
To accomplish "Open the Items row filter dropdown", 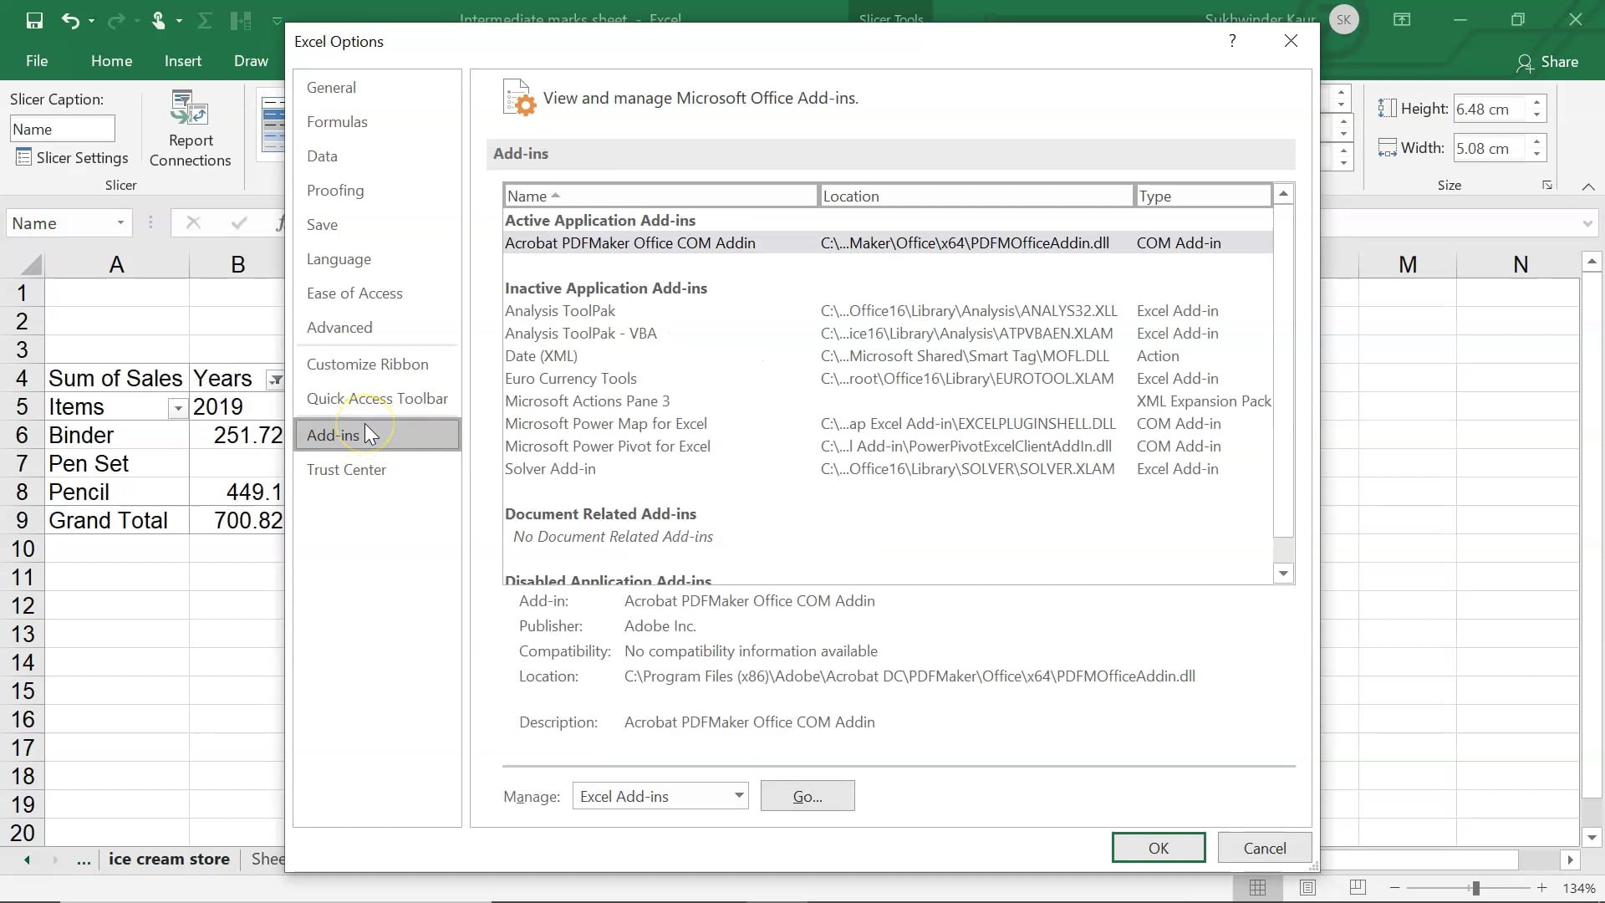I will (177, 408).
